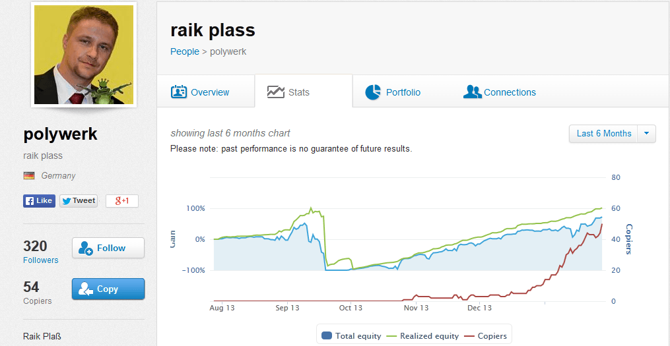Switch to the Portfolio tab

[x=403, y=92]
